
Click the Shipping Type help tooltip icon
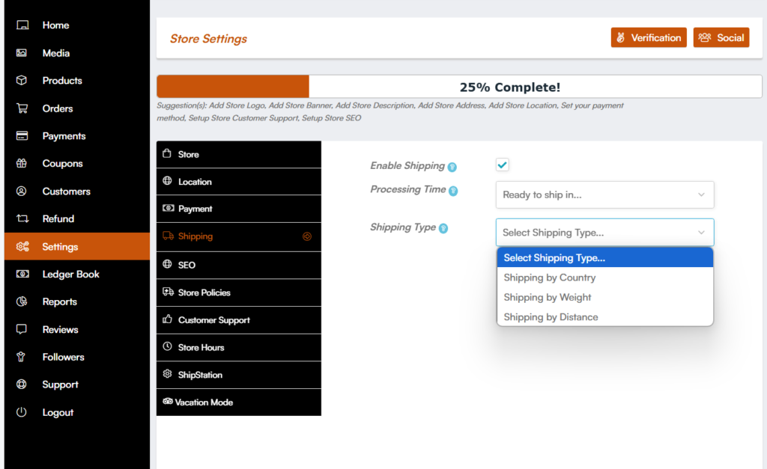[443, 228]
